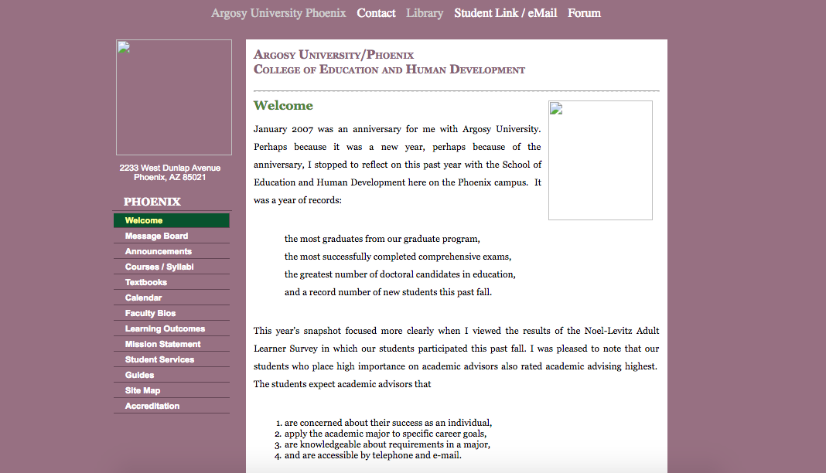This screenshot has height=473, width=826.
Task: View the Accreditation page
Action: [172, 406]
